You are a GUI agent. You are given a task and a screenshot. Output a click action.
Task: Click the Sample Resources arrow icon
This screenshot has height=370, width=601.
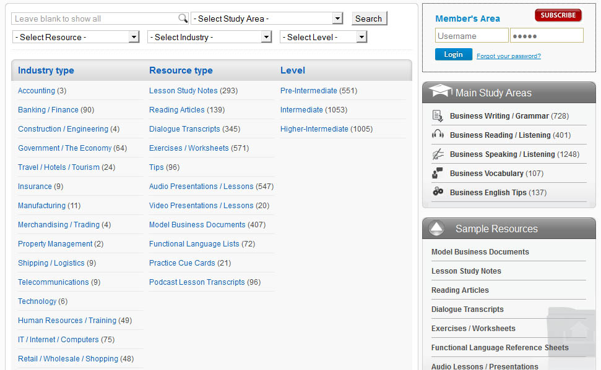click(x=436, y=229)
